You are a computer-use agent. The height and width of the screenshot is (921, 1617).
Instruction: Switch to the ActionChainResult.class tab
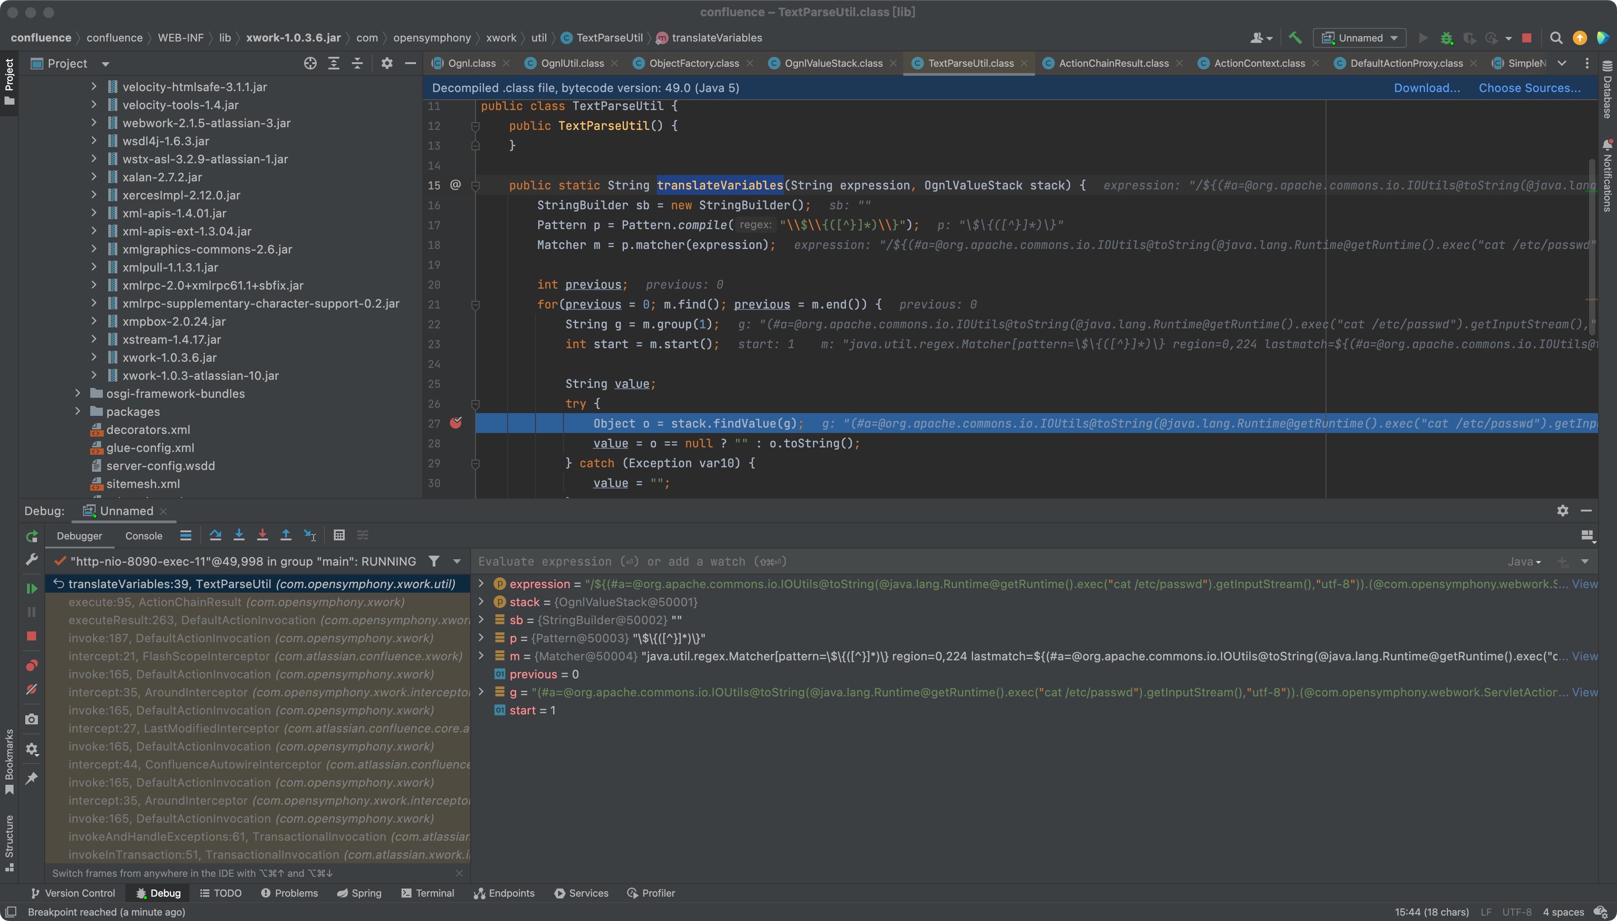(x=1113, y=63)
